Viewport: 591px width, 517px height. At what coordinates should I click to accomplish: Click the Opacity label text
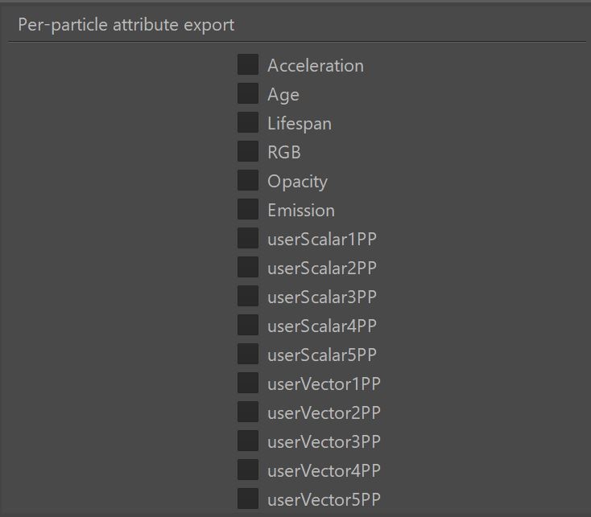click(297, 183)
